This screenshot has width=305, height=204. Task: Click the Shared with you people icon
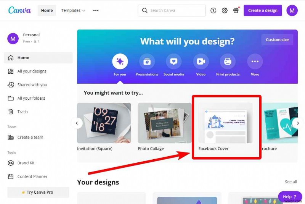pos(11,84)
